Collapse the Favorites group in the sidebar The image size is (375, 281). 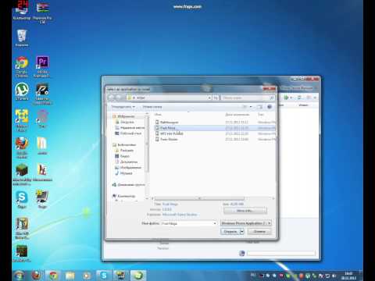point(123,116)
